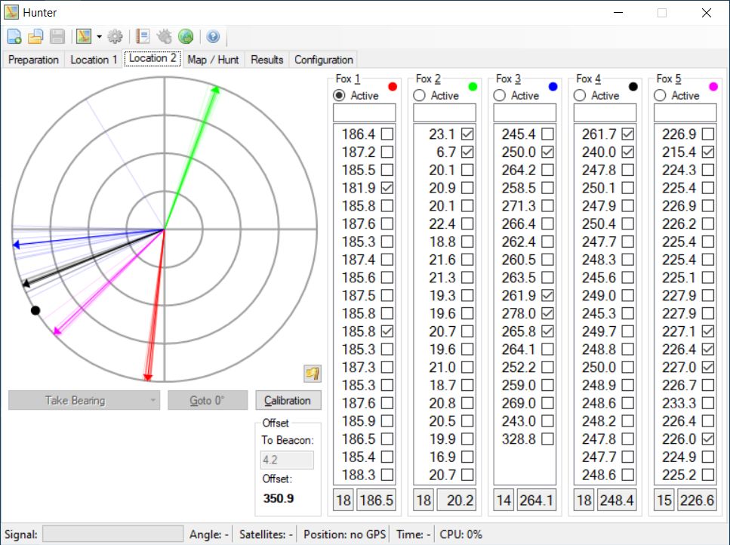Switch to the Location 1 tab

pyautogui.click(x=94, y=60)
